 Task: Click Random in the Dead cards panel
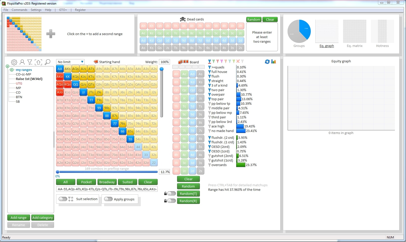tap(254, 19)
